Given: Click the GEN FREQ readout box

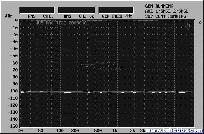Looking at the screenshot, I should [x=116, y=10].
